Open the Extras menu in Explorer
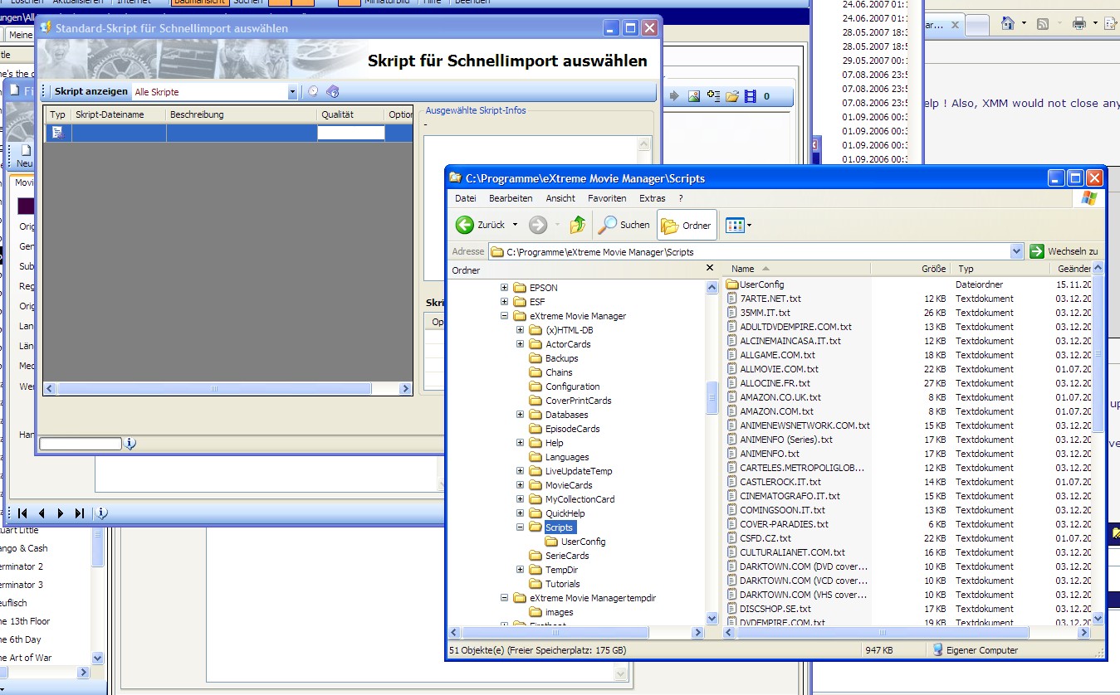Viewport: 1120px width, 695px height. click(x=652, y=198)
